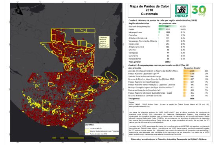This screenshot has width=218, height=145.
Task: Click the Fuente source text box
Action: pos(169,118)
